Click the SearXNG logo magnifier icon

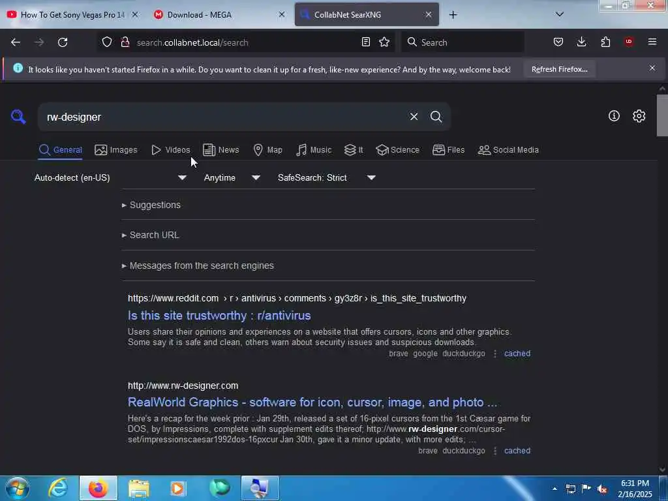pyautogui.click(x=18, y=116)
